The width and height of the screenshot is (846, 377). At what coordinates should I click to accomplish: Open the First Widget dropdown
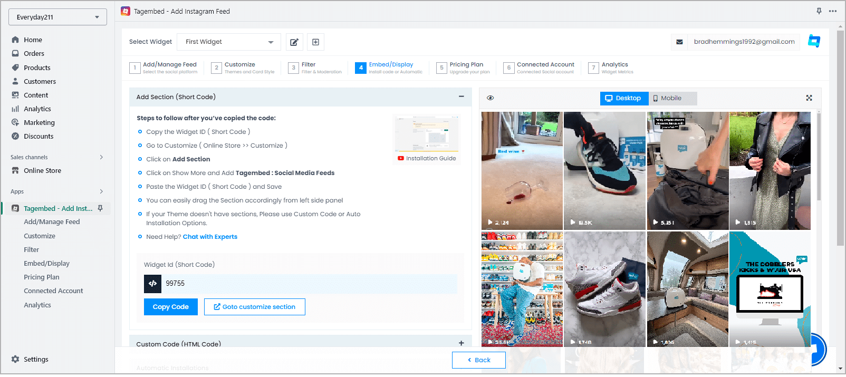pyautogui.click(x=229, y=42)
